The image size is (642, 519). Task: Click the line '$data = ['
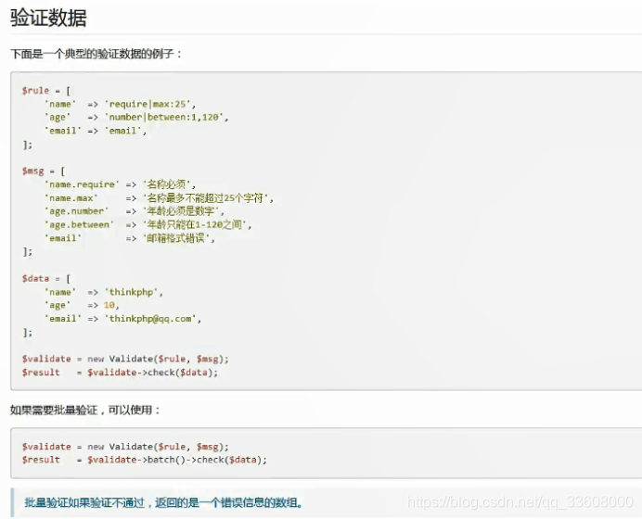click(46, 279)
